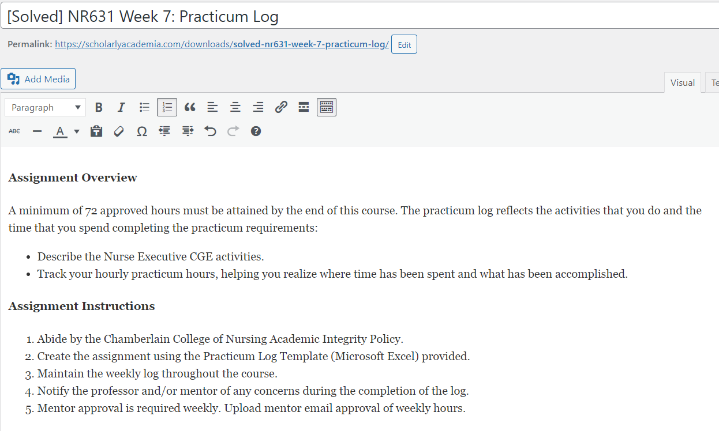Screen dimensions: 719x431
Task: Open special character Omega dialog
Action: 142,131
